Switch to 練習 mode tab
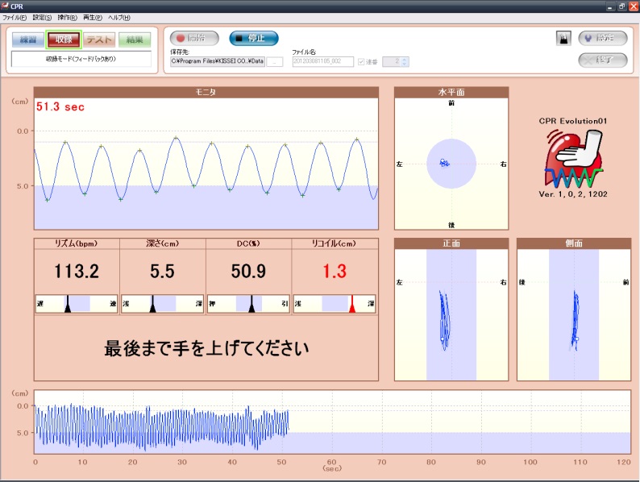 [x=28, y=39]
